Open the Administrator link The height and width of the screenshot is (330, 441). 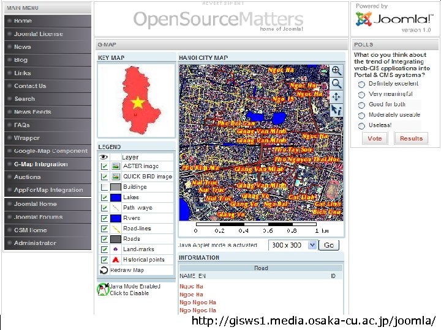[x=48, y=243]
